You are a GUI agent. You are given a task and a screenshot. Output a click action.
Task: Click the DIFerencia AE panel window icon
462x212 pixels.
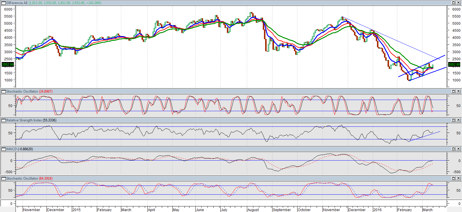click(x=4, y=3)
